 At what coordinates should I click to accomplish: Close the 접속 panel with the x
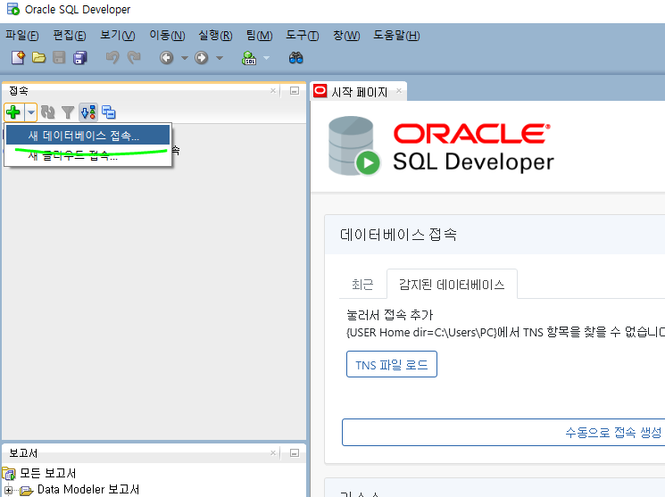(273, 91)
